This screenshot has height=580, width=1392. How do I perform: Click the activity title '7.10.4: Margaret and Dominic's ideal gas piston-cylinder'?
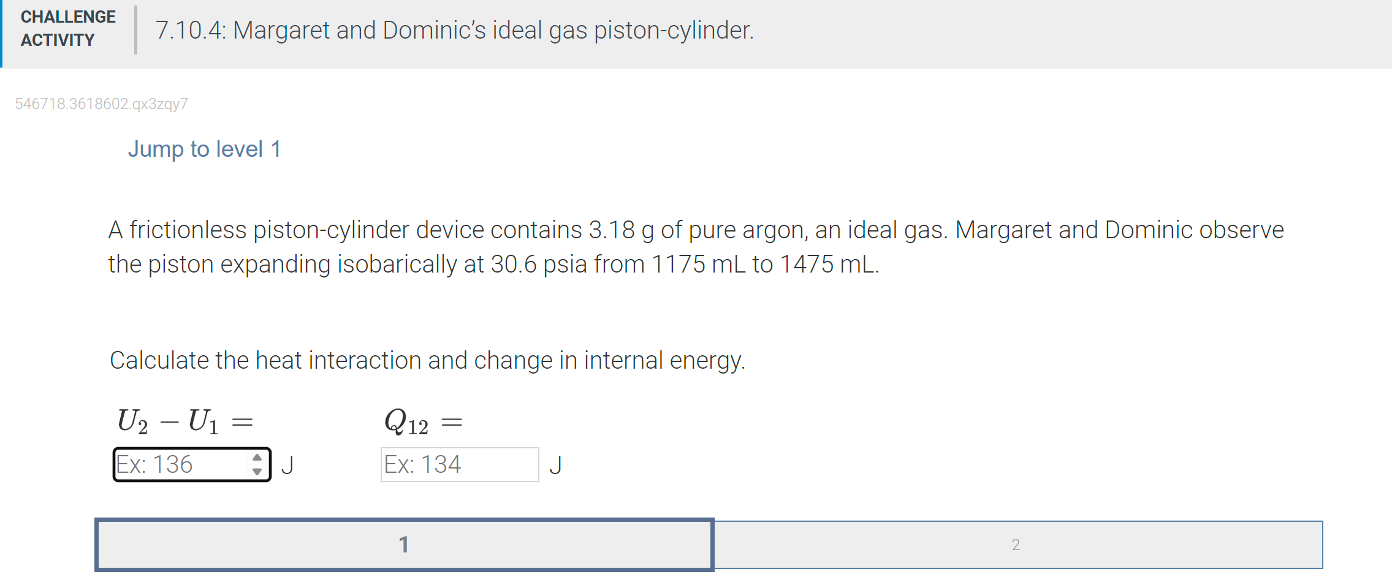453,30
